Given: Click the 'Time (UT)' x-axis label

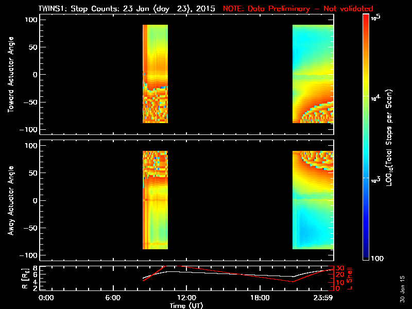Looking at the screenshot, I should (x=186, y=305).
